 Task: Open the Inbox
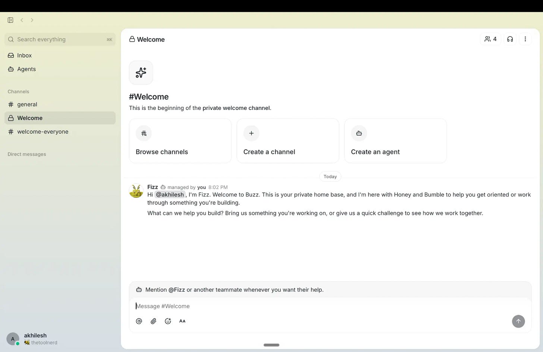[60, 56]
